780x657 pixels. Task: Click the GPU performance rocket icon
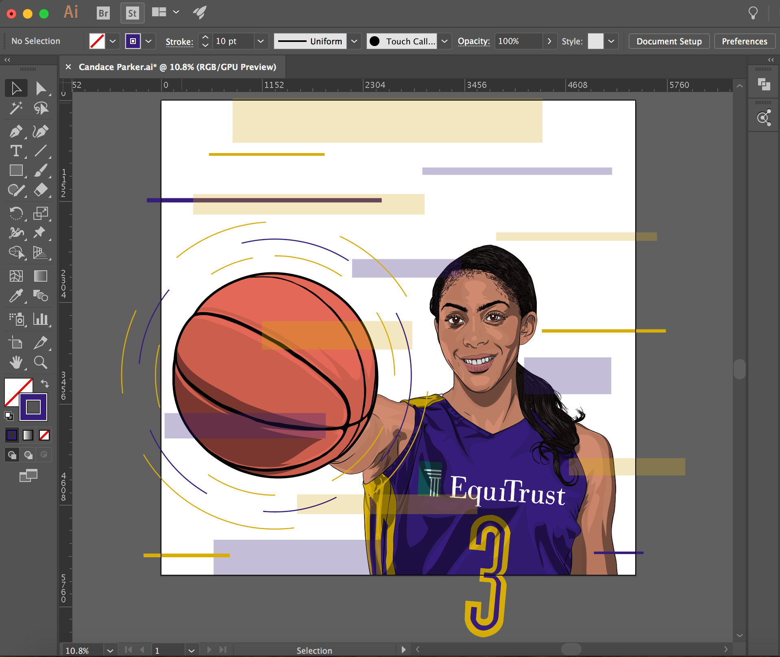(200, 12)
